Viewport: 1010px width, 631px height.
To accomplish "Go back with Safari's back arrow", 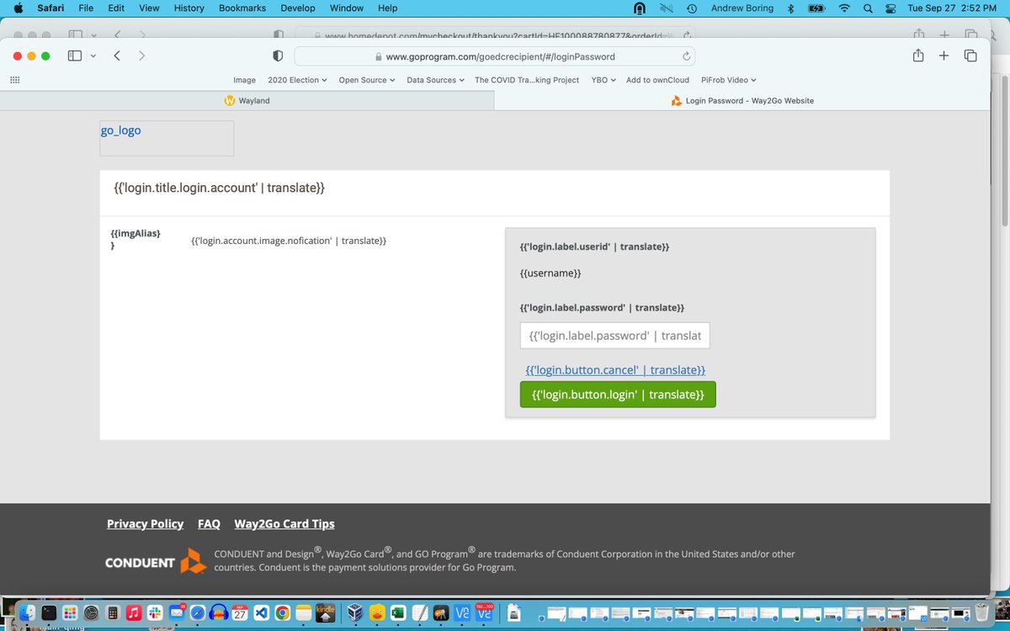I will [x=117, y=56].
